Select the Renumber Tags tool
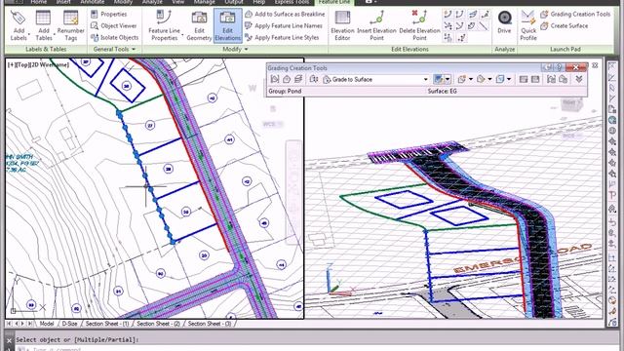The image size is (624, 351). [70, 25]
